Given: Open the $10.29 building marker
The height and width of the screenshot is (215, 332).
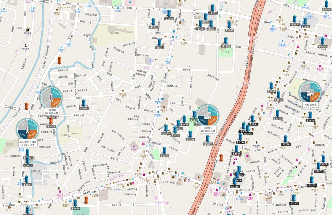Looking at the screenshot, I should [x=277, y=113].
